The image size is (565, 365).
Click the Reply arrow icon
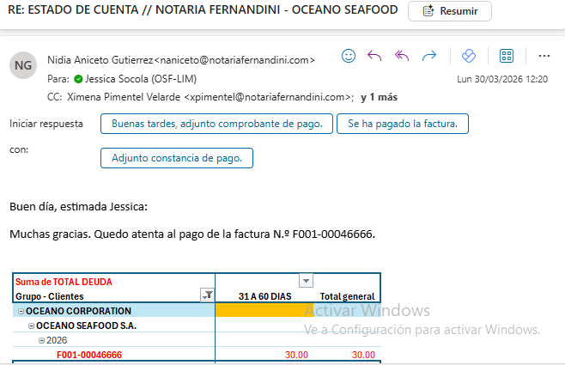pos(374,56)
